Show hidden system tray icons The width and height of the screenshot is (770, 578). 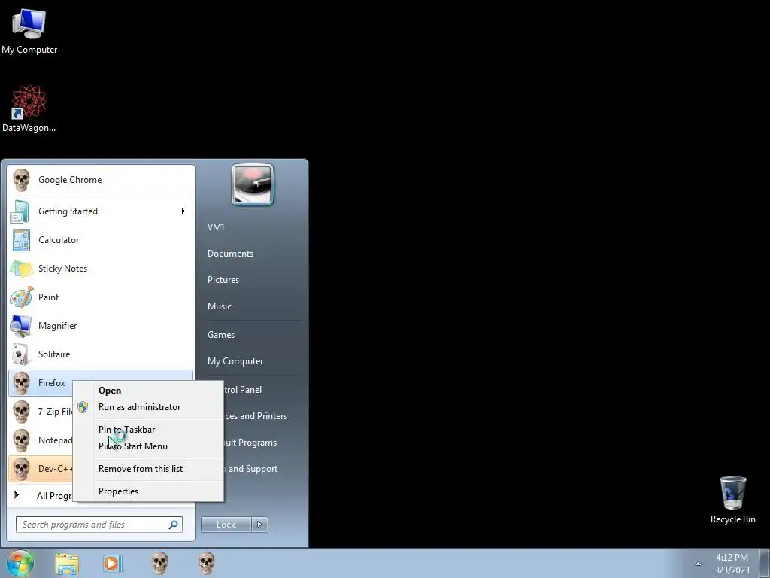click(698, 564)
